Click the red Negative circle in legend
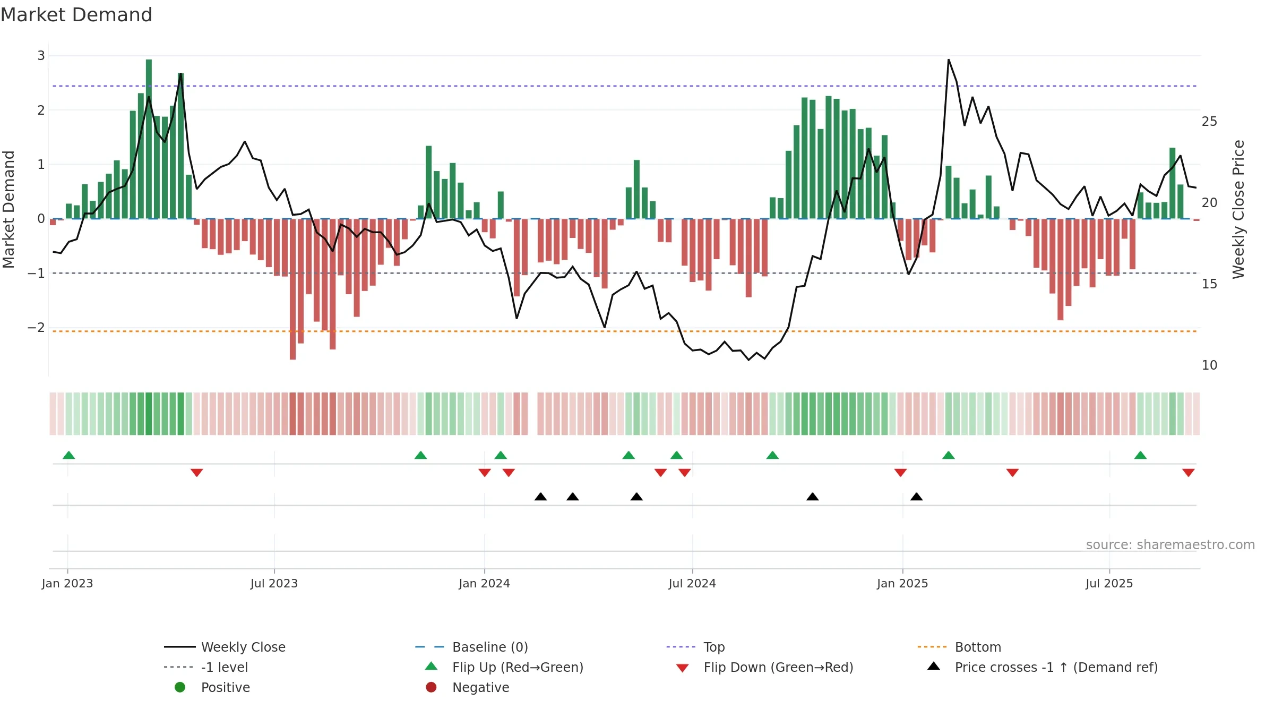Viewport: 1274px width, 717px height. coord(431,687)
